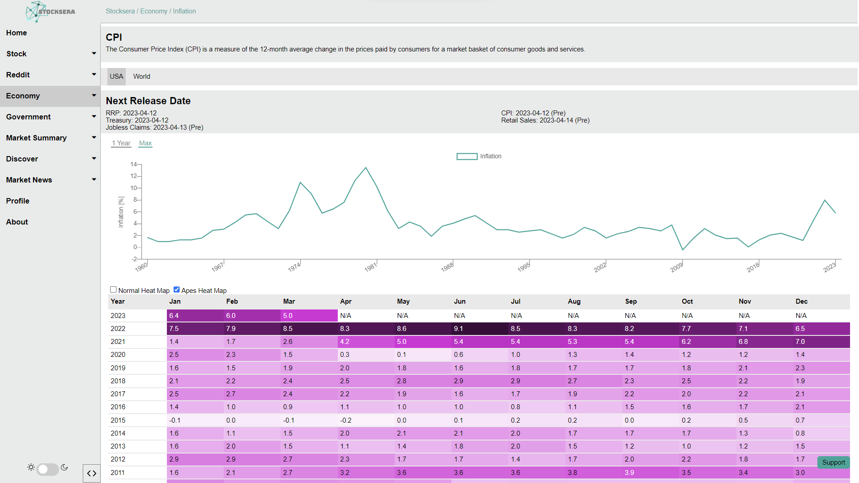Click the sidebar collapse arrows icon
The height and width of the screenshot is (483, 859).
92,473
